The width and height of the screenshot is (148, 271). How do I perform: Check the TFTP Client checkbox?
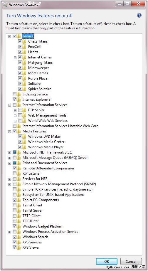14,216
